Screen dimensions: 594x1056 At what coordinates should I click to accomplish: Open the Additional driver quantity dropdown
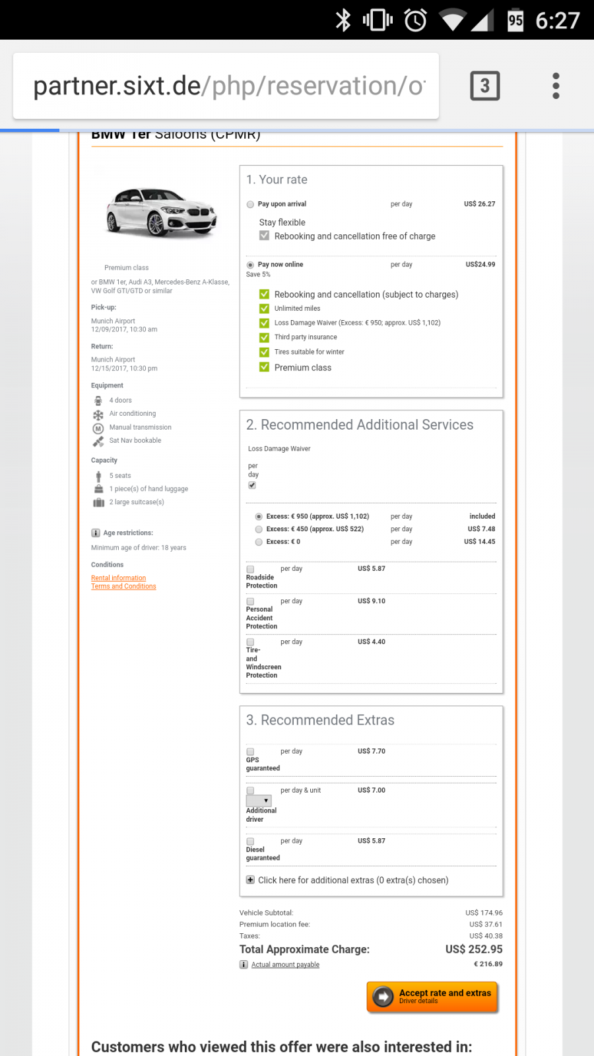coord(259,801)
